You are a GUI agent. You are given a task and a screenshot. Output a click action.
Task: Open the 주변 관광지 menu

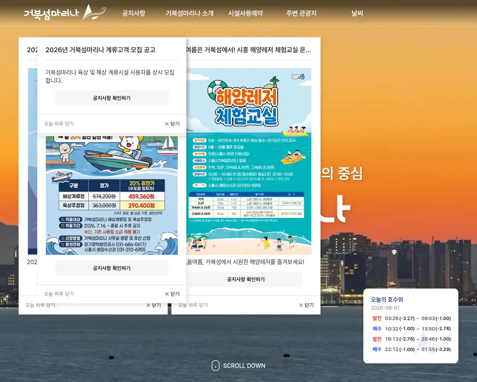301,13
